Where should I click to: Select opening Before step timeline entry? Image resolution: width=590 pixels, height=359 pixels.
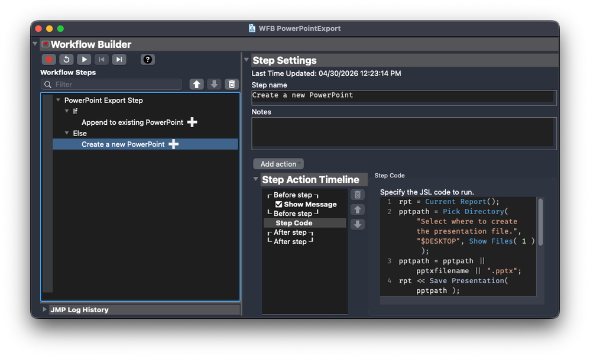pos(293,195)
